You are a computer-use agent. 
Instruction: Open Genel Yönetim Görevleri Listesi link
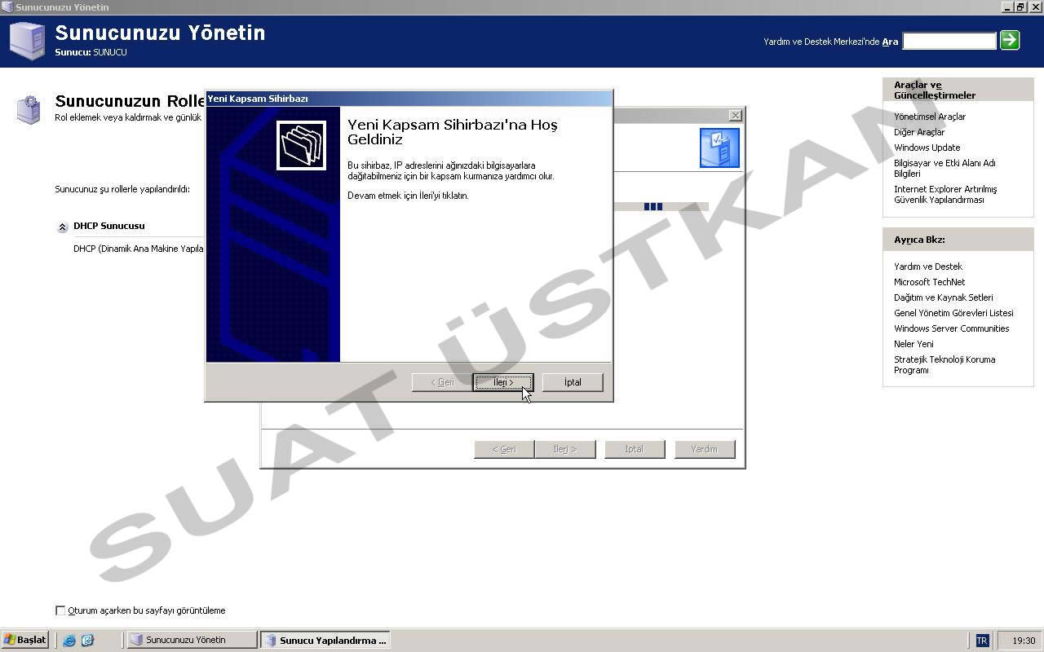[x=953, y=313]
